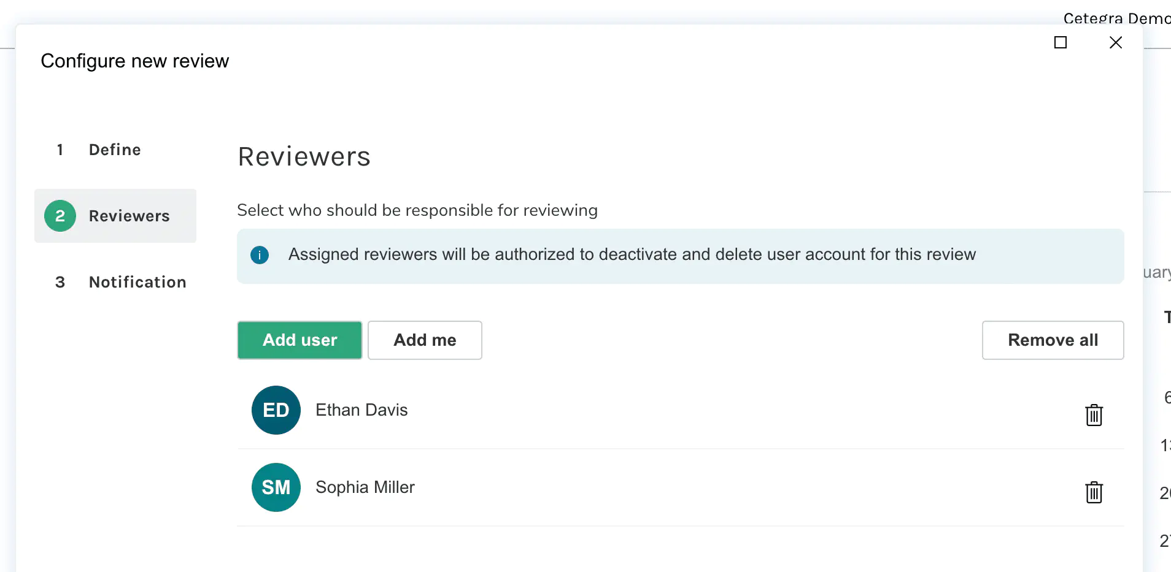Click the green step 2 circle
Viewport: 1171px width, 572px height.
coord(60,216)
